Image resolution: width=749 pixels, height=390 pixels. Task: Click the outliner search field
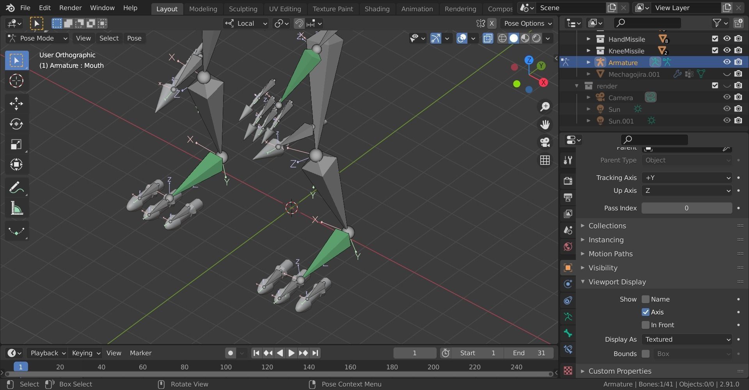click(x=647, y=23)
